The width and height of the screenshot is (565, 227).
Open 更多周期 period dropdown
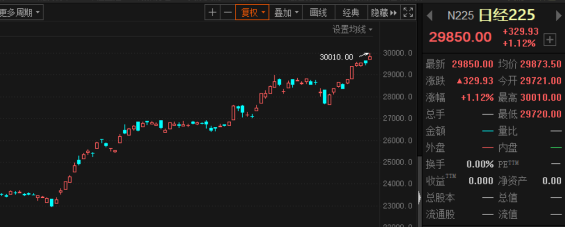pyautogui.click(x=20, y=13)
